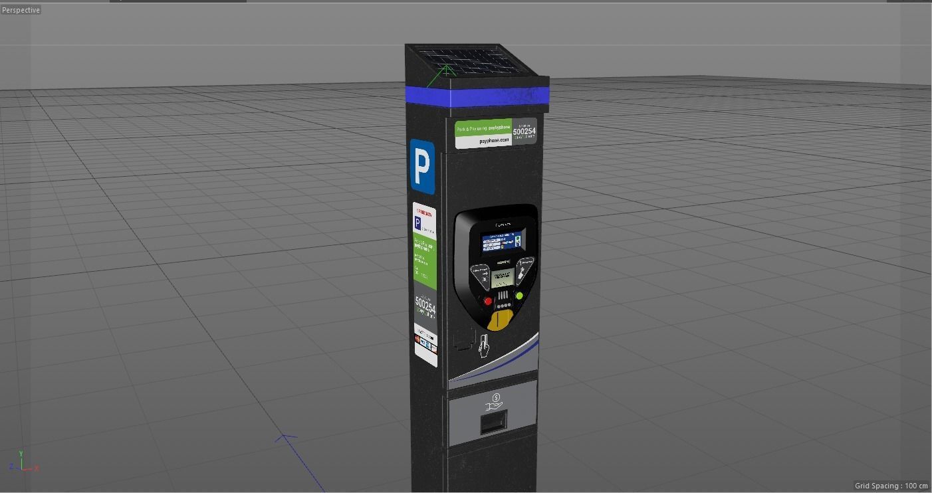The height and width of the screenshot is (493, 932).
Task: Click the green payphone.com sticker on meter front
Action: point(495,133)
